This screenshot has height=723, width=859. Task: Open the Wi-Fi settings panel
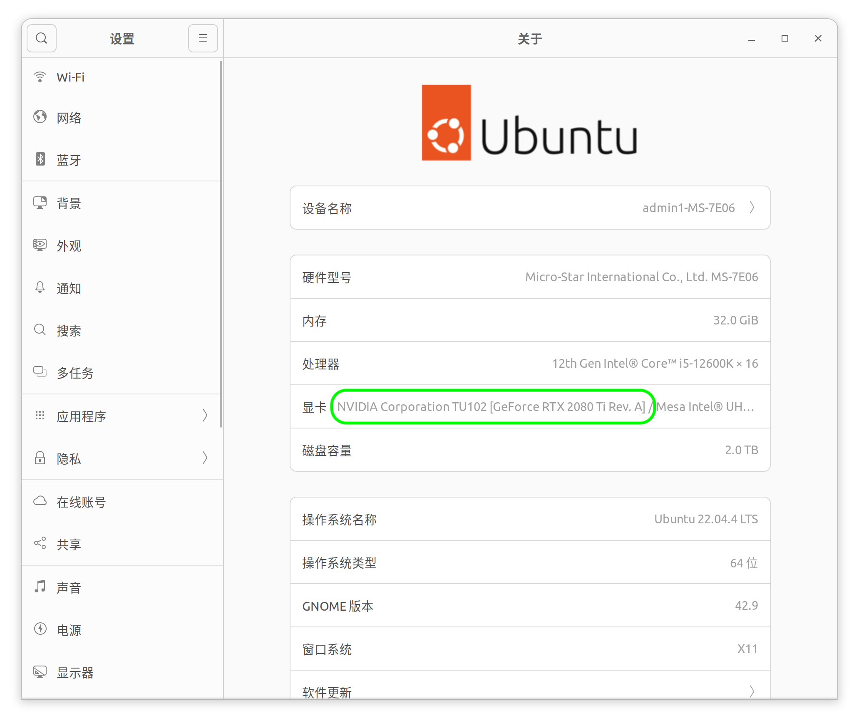coord(122,77)
